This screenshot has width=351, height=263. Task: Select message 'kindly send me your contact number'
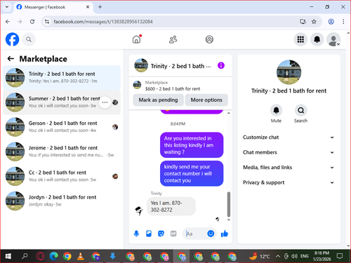coord(192,173)
